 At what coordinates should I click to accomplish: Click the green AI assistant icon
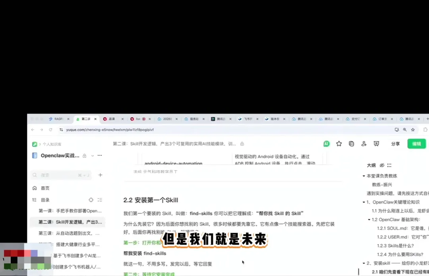pos(327,144)
